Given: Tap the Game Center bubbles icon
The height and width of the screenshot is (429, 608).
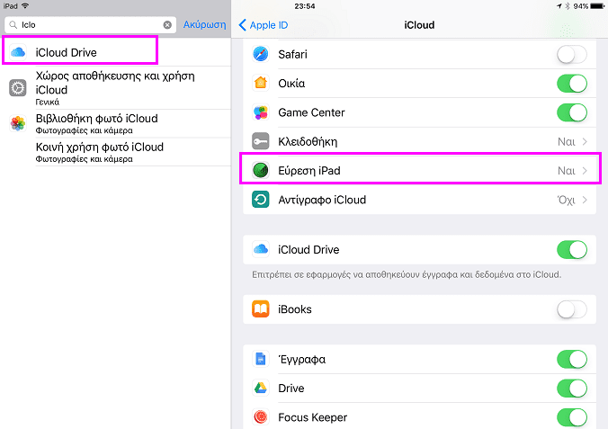Looking at the screenshot, I should [261, 112].
